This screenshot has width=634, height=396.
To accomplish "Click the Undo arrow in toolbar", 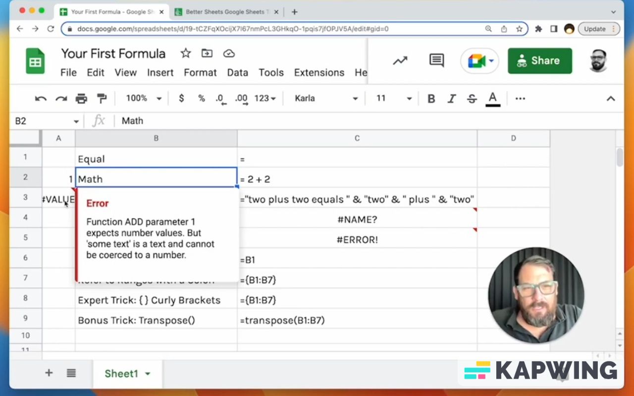I will click(41, 99).
